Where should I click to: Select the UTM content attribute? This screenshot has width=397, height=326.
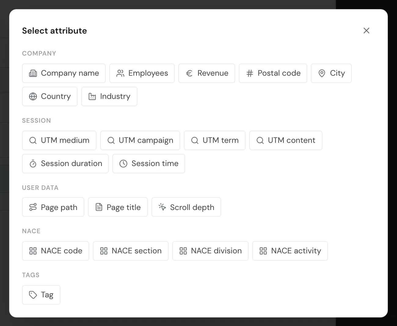pos(286,140)
